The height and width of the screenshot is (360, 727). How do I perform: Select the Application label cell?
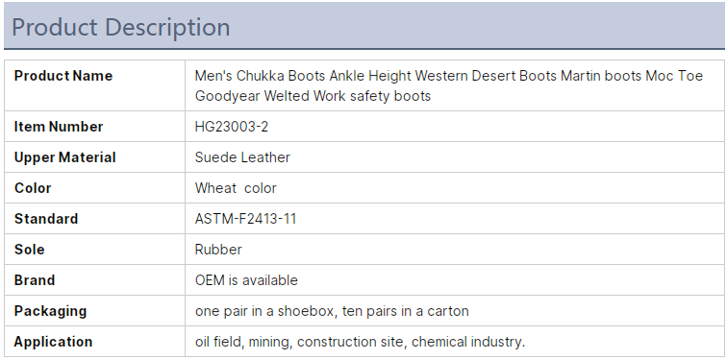coord(94,342)
